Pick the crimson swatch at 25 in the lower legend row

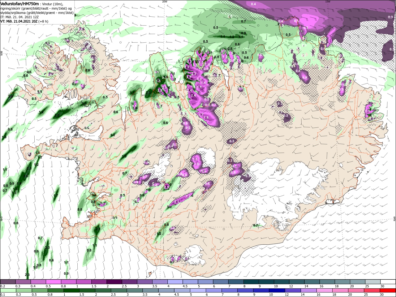point(372,291)
